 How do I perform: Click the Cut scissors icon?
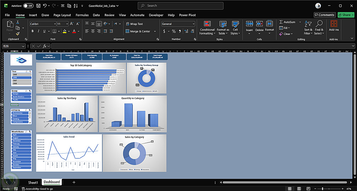pyautogui.click(x=17, y=22)
